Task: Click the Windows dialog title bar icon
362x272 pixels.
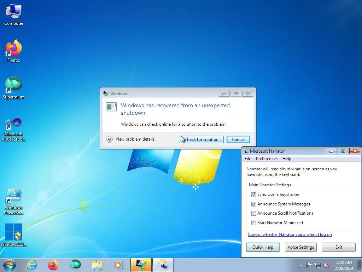Action: (x=106, y=93)
